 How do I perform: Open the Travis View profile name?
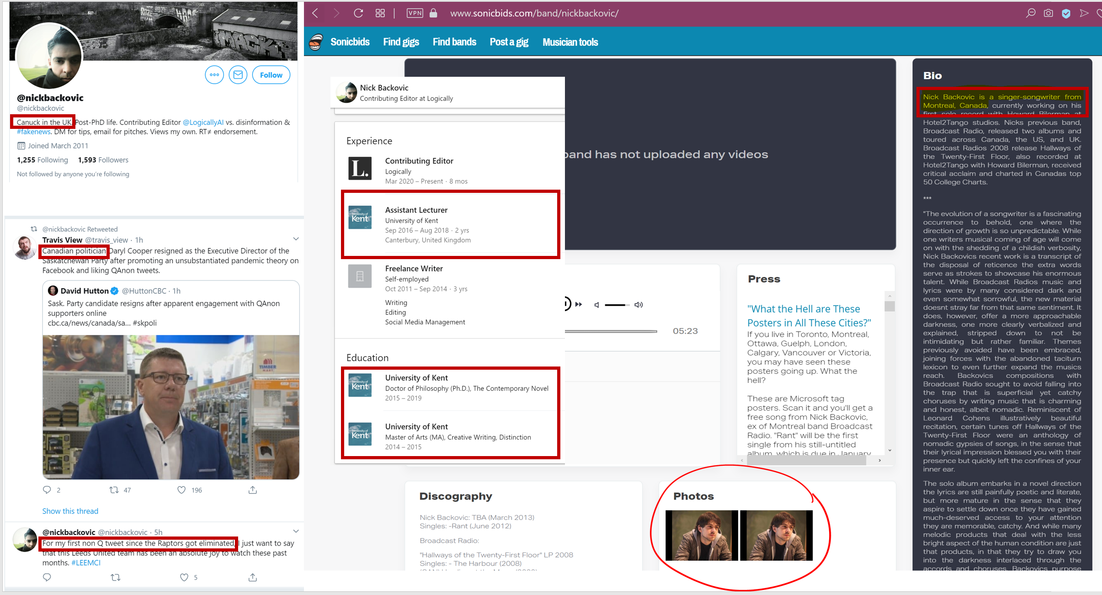click(x=62, y=240)
